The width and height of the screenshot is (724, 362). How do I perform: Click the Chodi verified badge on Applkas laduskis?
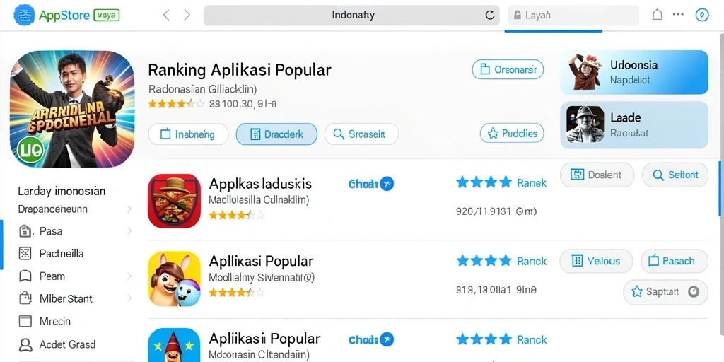[x=370, y=184]
